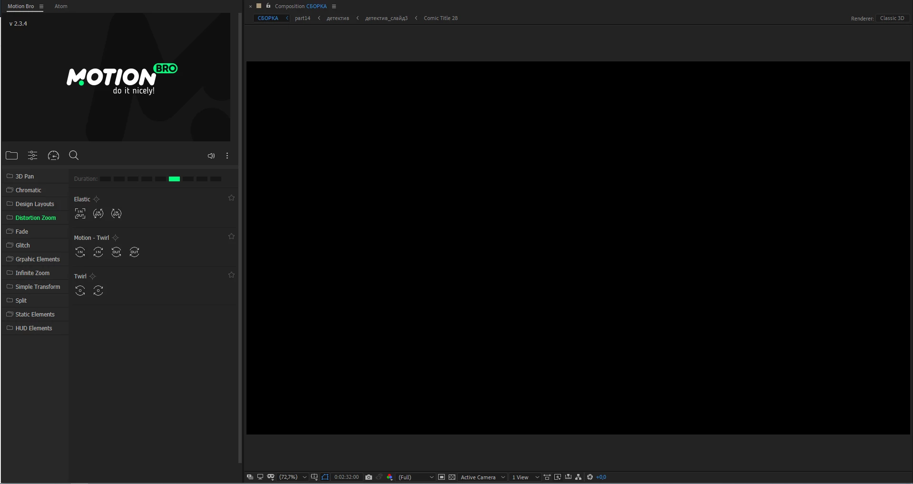Open the Active Camera dropdown
Image resolution: width=913 pixels, height=484 pixels.
pos(482,477)
